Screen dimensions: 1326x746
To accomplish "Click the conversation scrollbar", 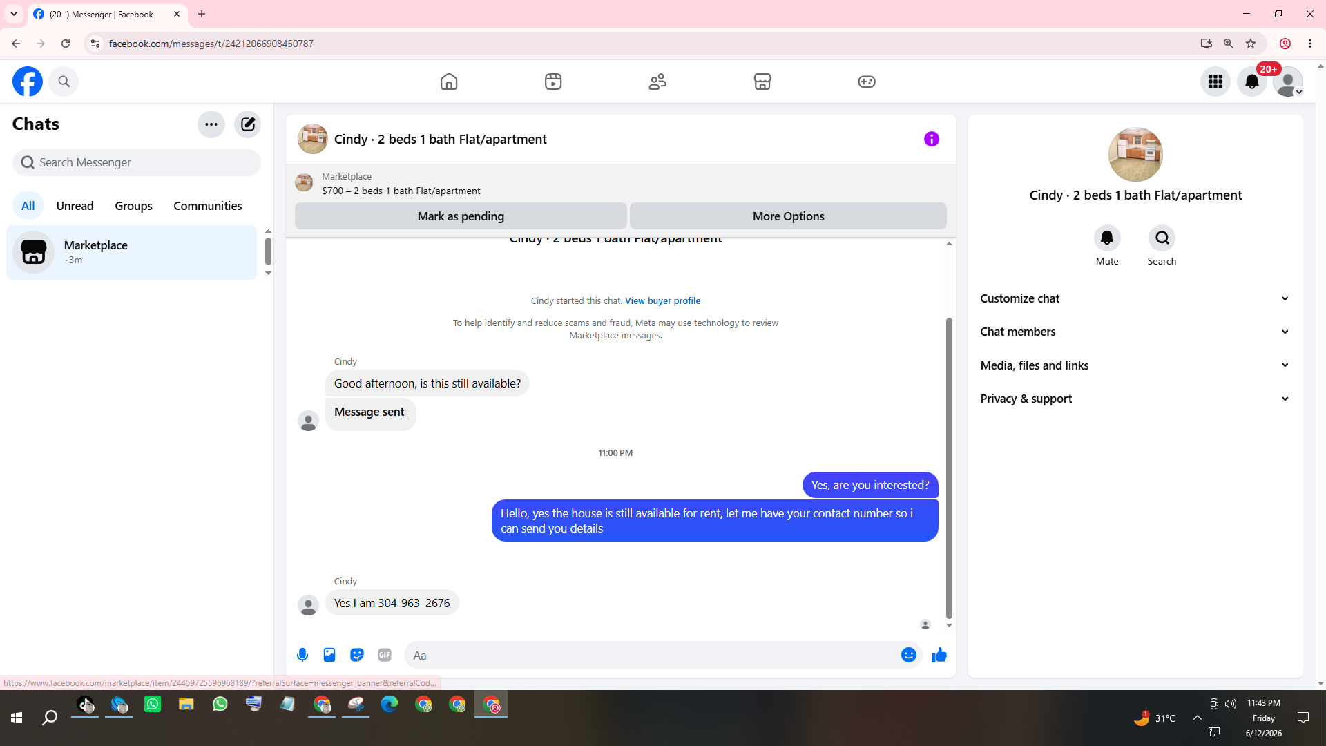I will [949, 468].
